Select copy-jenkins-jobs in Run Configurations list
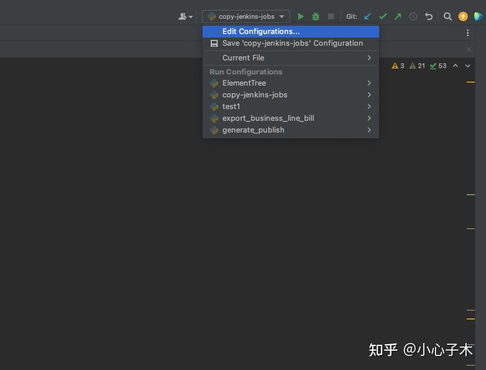 point(291,95)
